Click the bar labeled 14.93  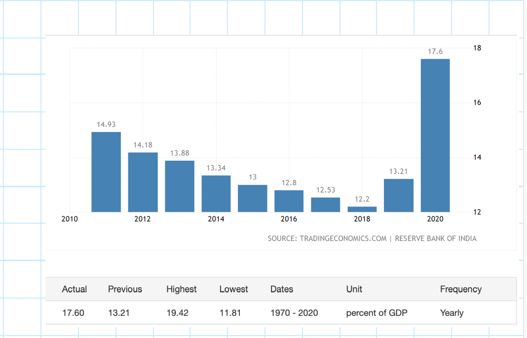[x=106, y=172]
